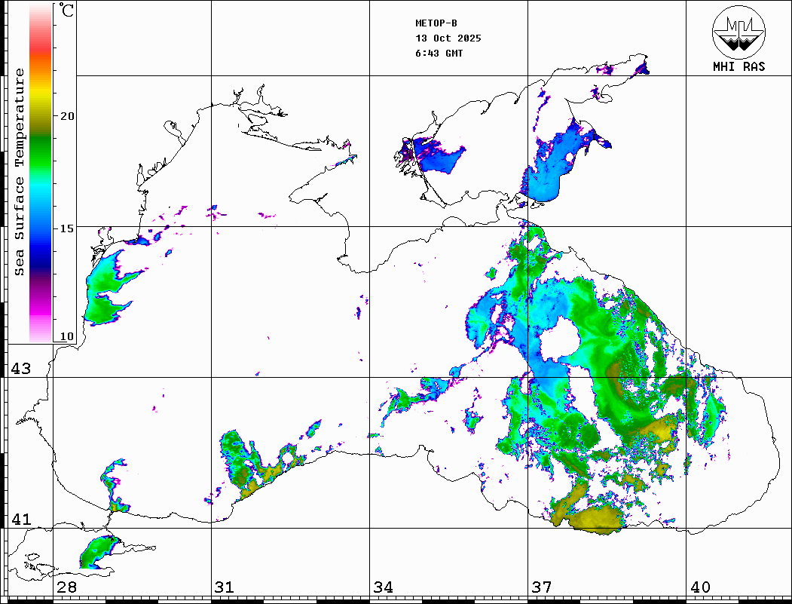Click the longitude label 40
792x604 pixels.
pos(700,587)
